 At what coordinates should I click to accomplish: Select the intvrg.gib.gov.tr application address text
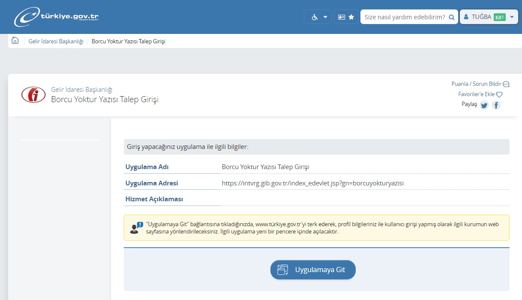[312, 183]
